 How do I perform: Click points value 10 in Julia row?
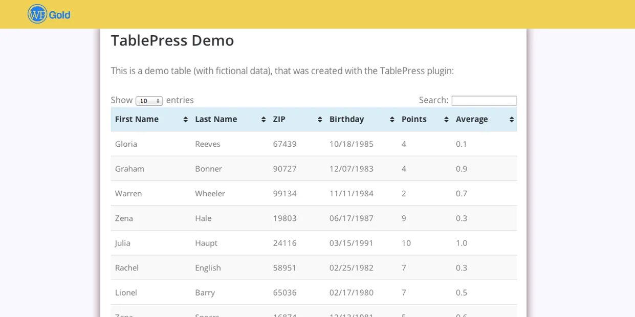(406, 243)
